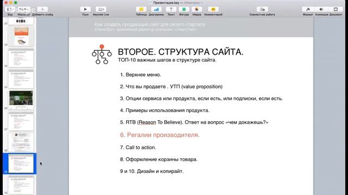
Task: Click list item 4. Примеры использования продукта.
Action: coord(165,110)
